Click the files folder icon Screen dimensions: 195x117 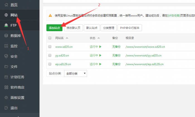click(x=6, y=67)
